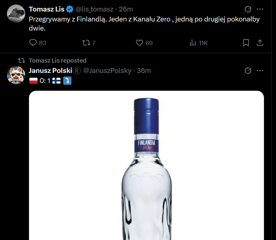Viewport: 276px width, 240px height.
Task: Open Janusz Polski dog avatar
Action: point(16,75)
